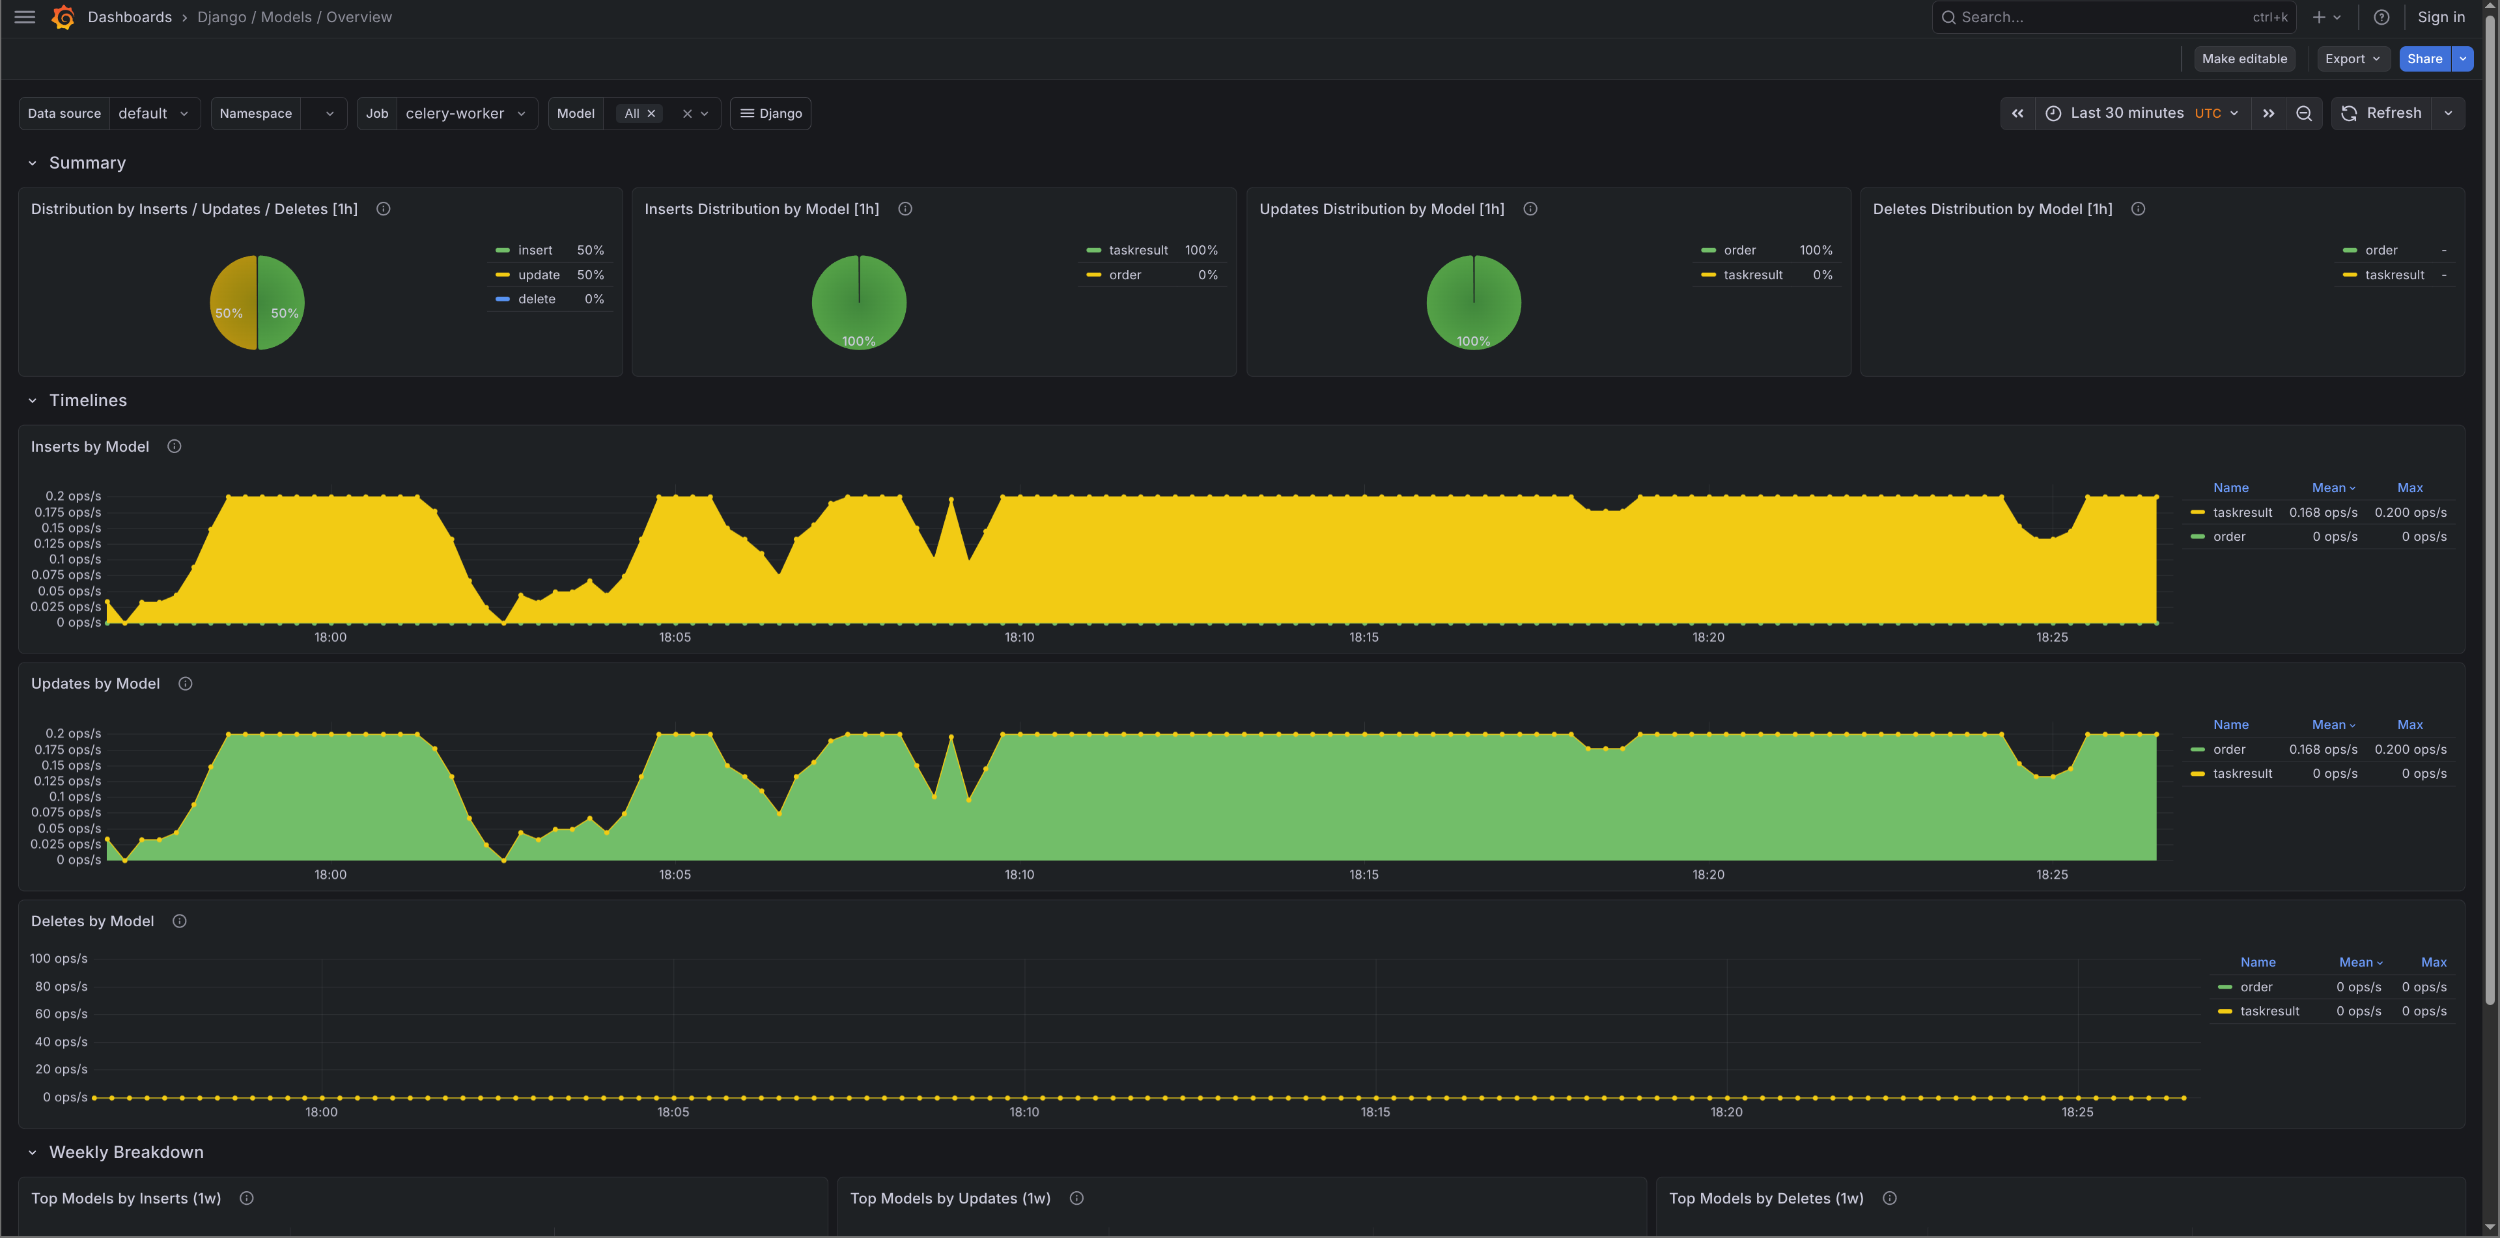Image resolution: width=2500 pixels, height=1238 pixels.
Task: Open the help question mark icon
Action: (2381, 18)
